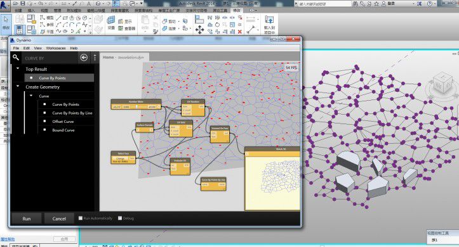Click the Run button
This screenshot has height=247, width=459.
26,218
